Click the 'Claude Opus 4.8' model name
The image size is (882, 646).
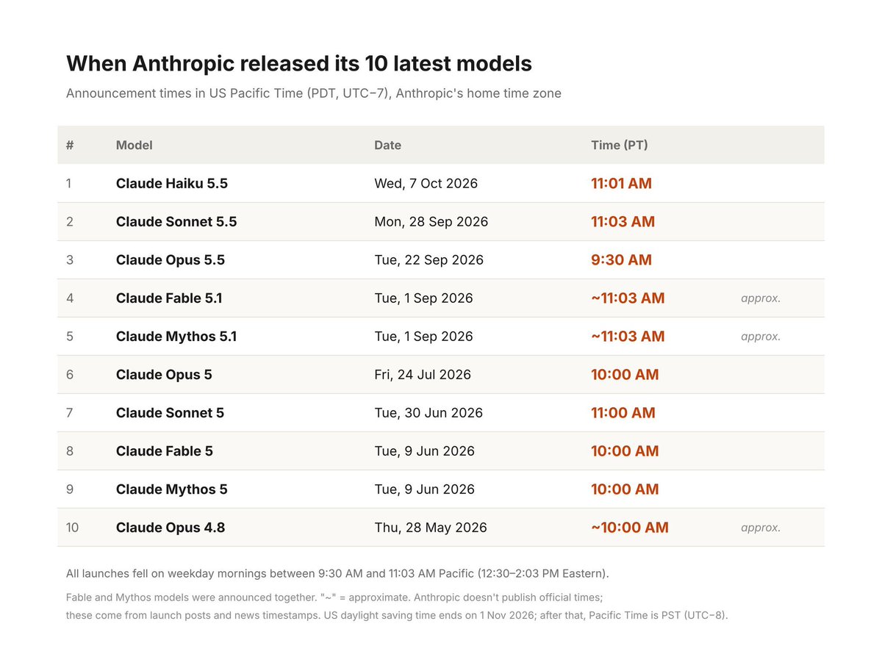coord(171,527)
